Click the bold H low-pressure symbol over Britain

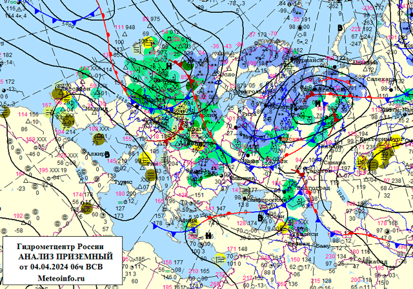point(168,65)
